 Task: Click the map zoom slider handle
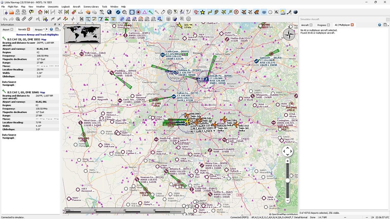point(288,180)
